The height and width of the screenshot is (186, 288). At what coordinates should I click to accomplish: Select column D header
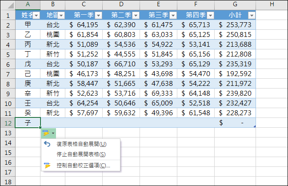(121, 4)
